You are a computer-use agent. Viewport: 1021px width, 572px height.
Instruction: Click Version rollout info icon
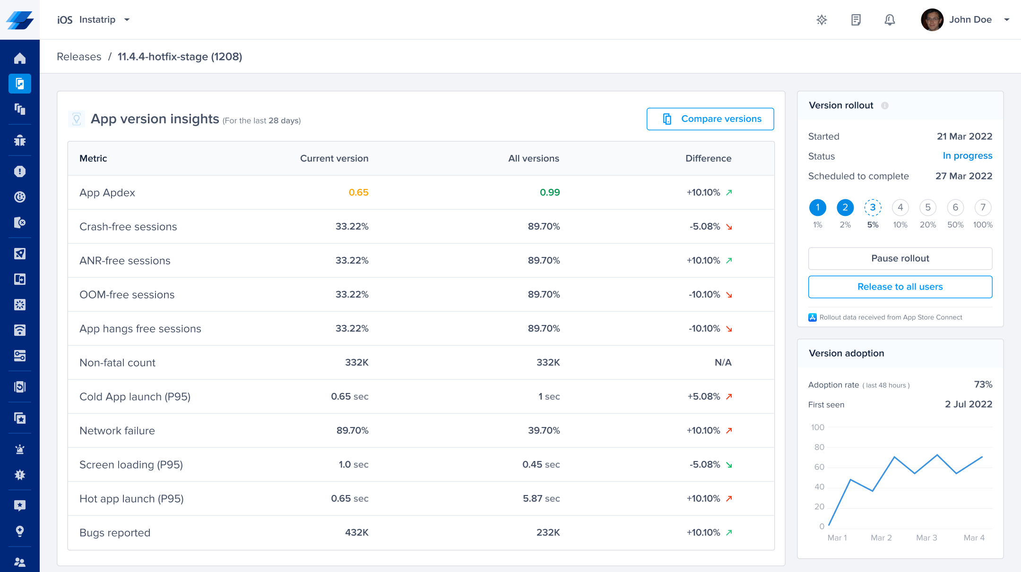(885, 106)
